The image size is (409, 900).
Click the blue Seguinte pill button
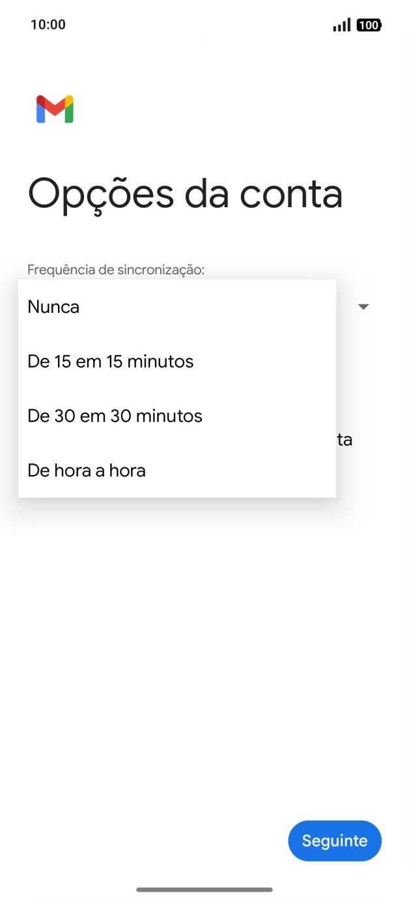pos(334,841)
